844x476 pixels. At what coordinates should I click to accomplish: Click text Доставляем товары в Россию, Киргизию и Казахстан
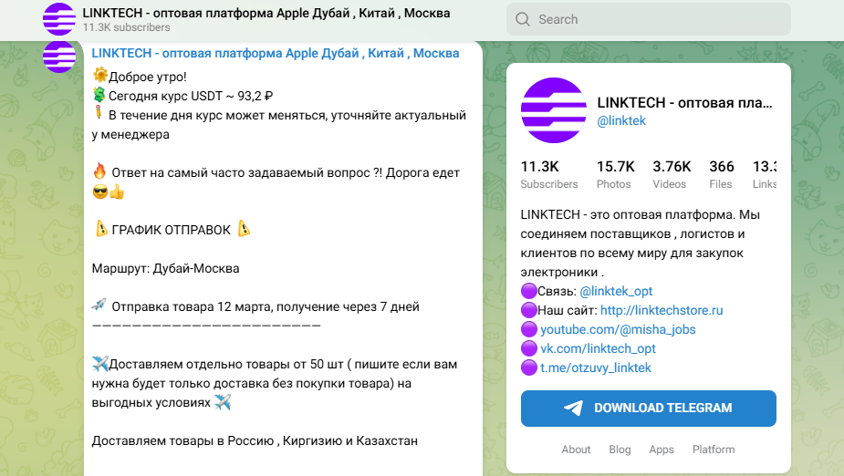click(255, 441)
